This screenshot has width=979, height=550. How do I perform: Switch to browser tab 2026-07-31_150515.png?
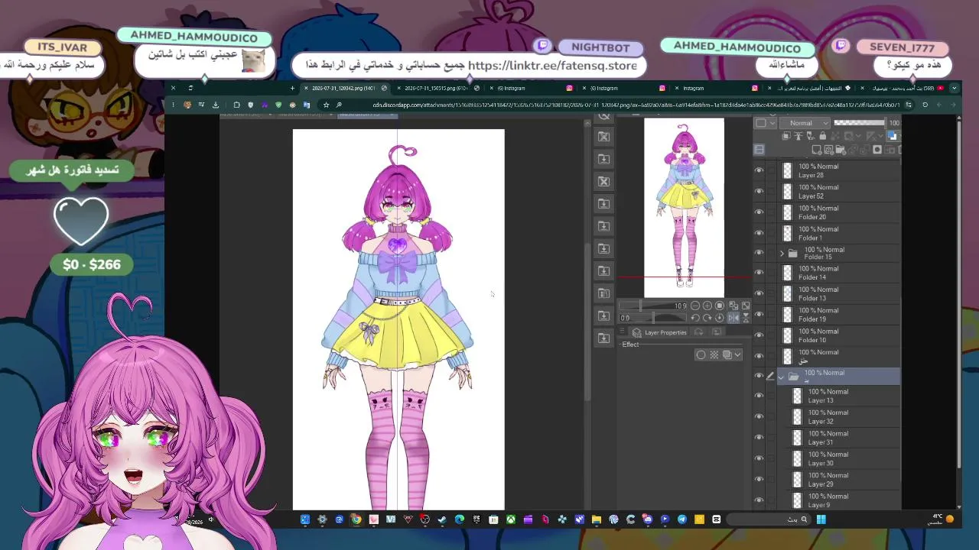436,88
